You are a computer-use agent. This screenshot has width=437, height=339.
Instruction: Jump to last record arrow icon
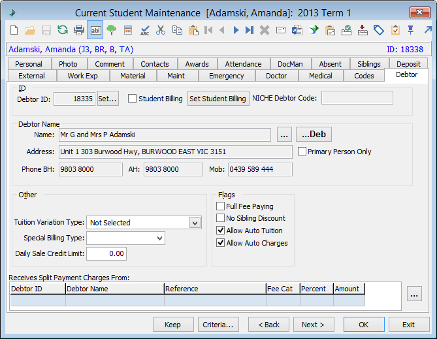point(250,30)
